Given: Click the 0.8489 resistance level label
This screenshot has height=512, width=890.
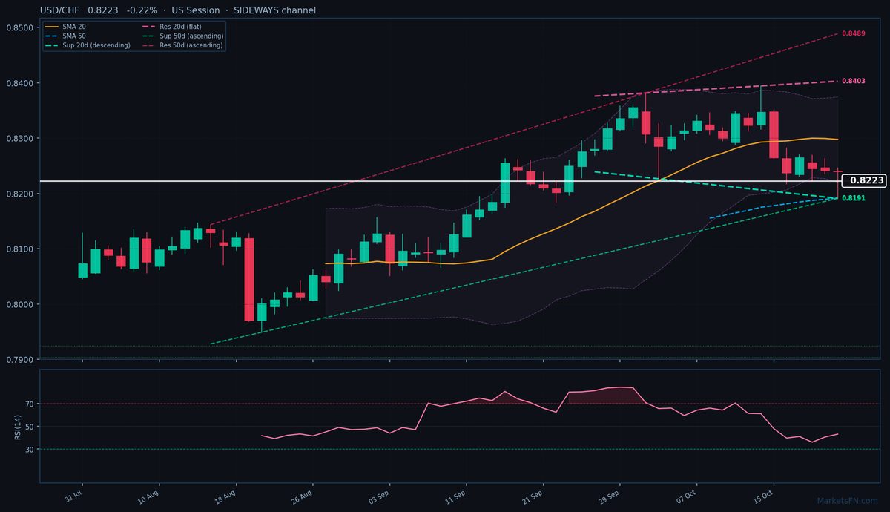Looking at the screenshot, I should point(854,33).
